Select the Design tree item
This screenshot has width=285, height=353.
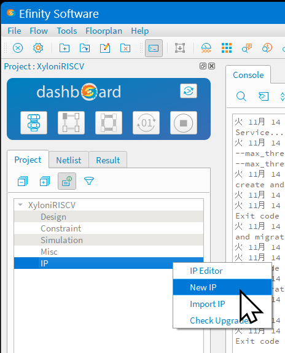[109, 217]
